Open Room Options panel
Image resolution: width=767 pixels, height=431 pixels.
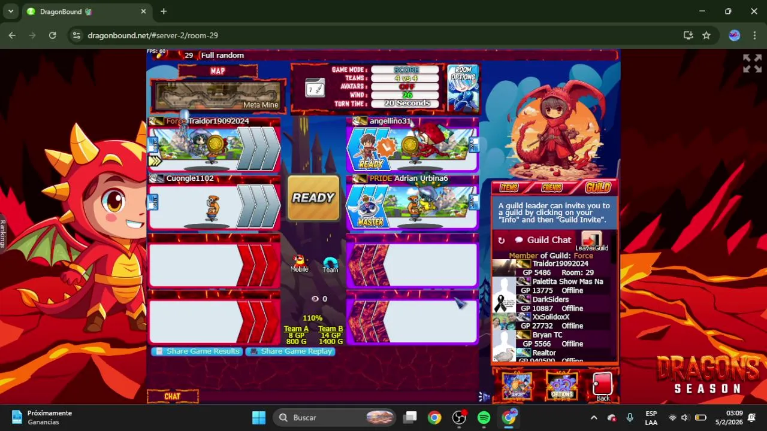[x=463, y=88]
